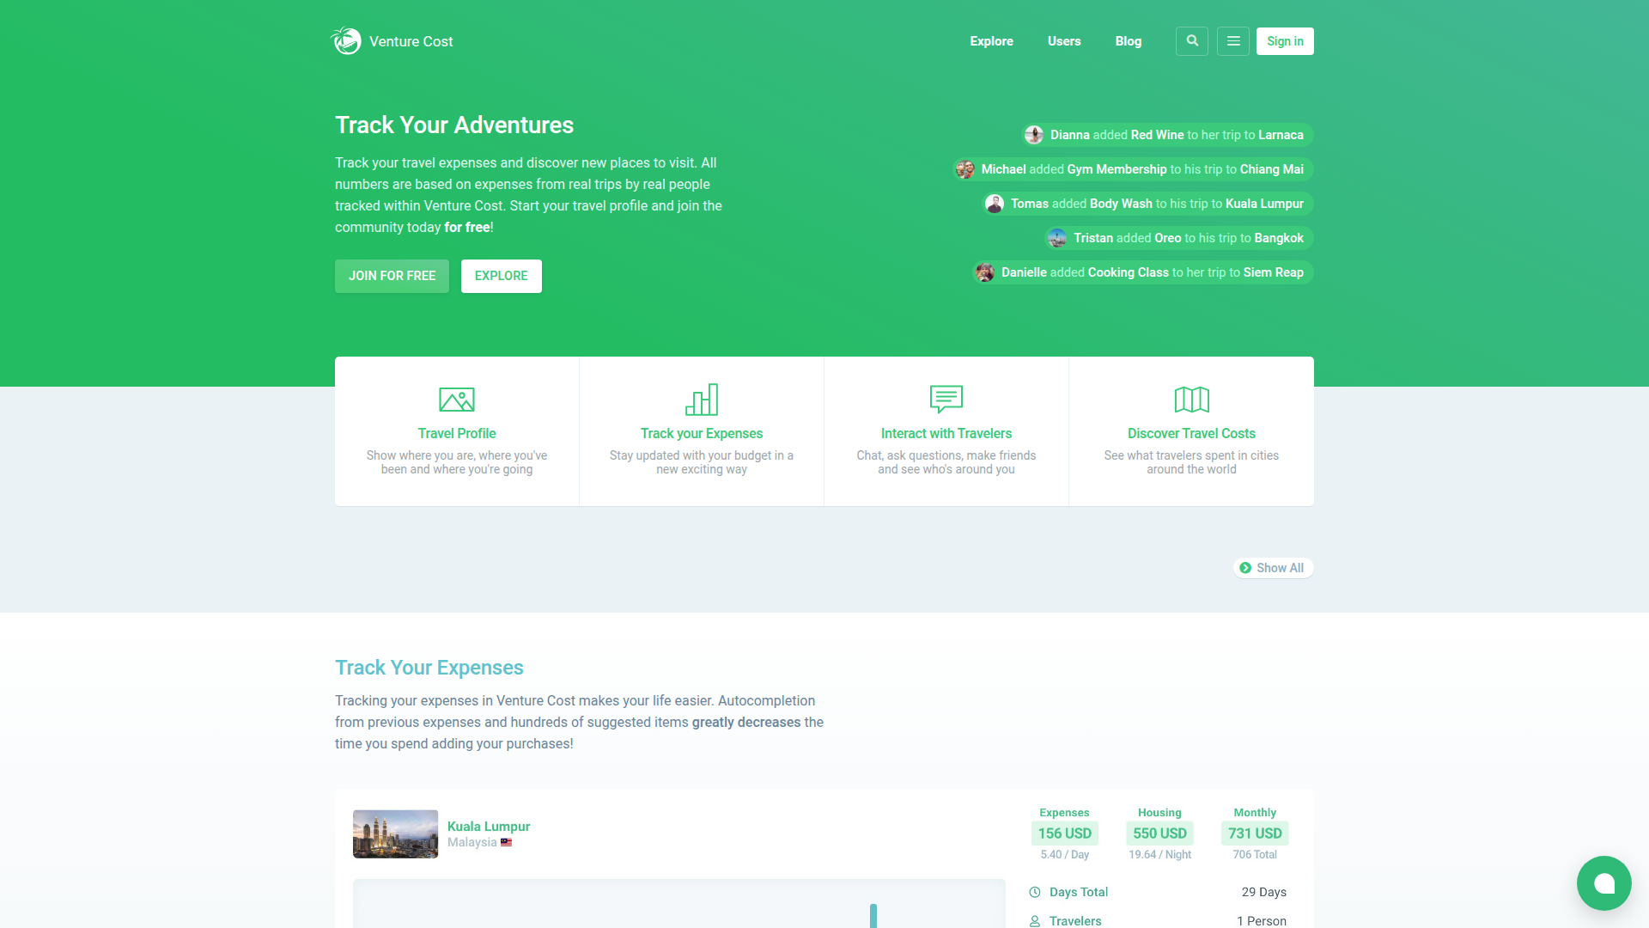The image size is (1649, 928).
Task: Click the Interact with Travelers chat icon
Action: 946,399
